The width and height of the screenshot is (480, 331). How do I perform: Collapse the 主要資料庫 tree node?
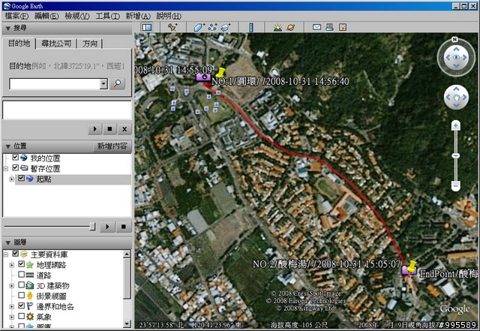(5, 254)
